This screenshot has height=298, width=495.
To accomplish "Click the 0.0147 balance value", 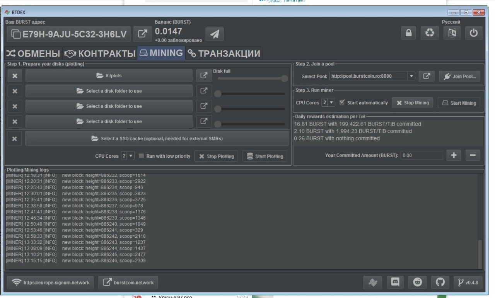I will click(168, 31).
